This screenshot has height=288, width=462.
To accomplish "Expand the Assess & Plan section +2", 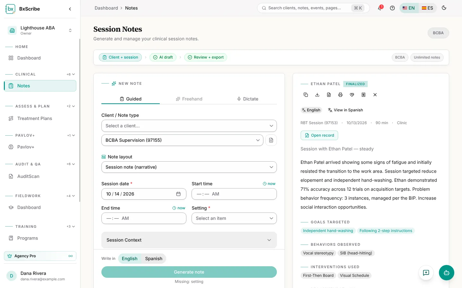I will (71, 106).
